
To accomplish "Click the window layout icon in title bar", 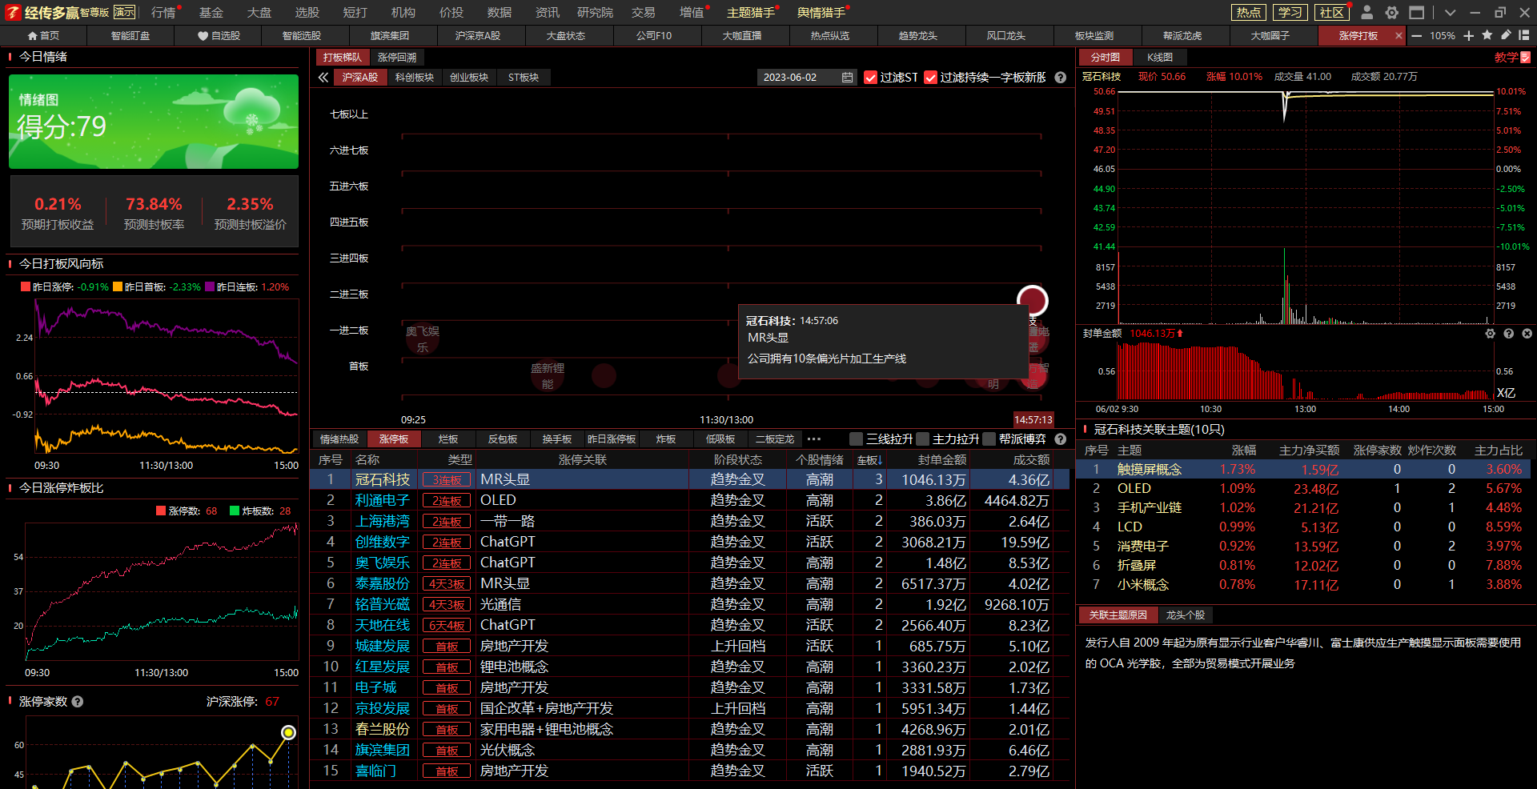I will pyautogui.click(x=1417, y=12).
